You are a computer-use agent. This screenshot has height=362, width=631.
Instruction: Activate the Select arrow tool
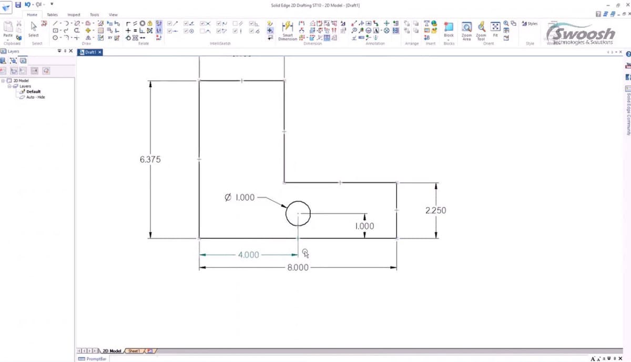[33, 26]
